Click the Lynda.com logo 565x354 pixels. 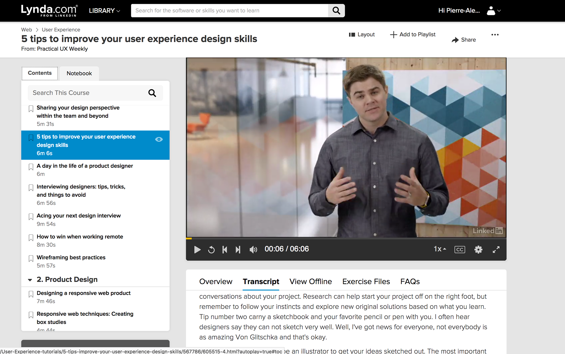(49, 11)
